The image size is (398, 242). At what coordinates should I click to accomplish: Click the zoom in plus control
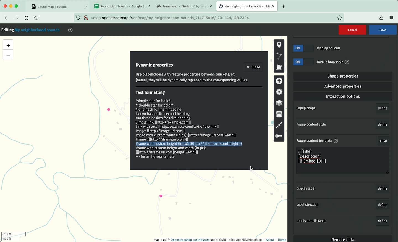pos(8,45)
